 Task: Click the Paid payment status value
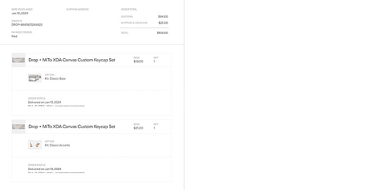coord(14,36)
